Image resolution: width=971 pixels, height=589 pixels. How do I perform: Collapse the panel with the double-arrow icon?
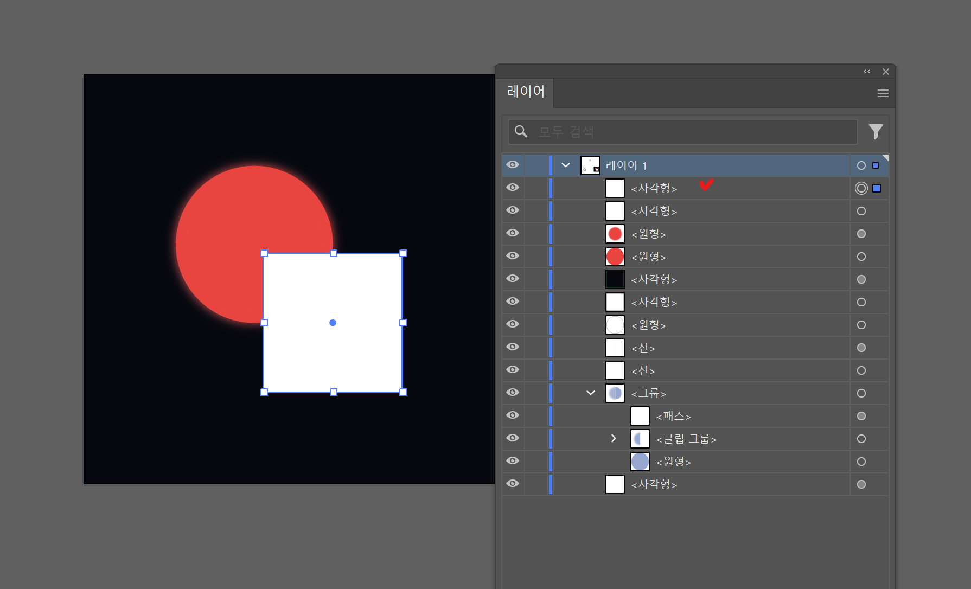pyautogui.click(x=867, y=72)
